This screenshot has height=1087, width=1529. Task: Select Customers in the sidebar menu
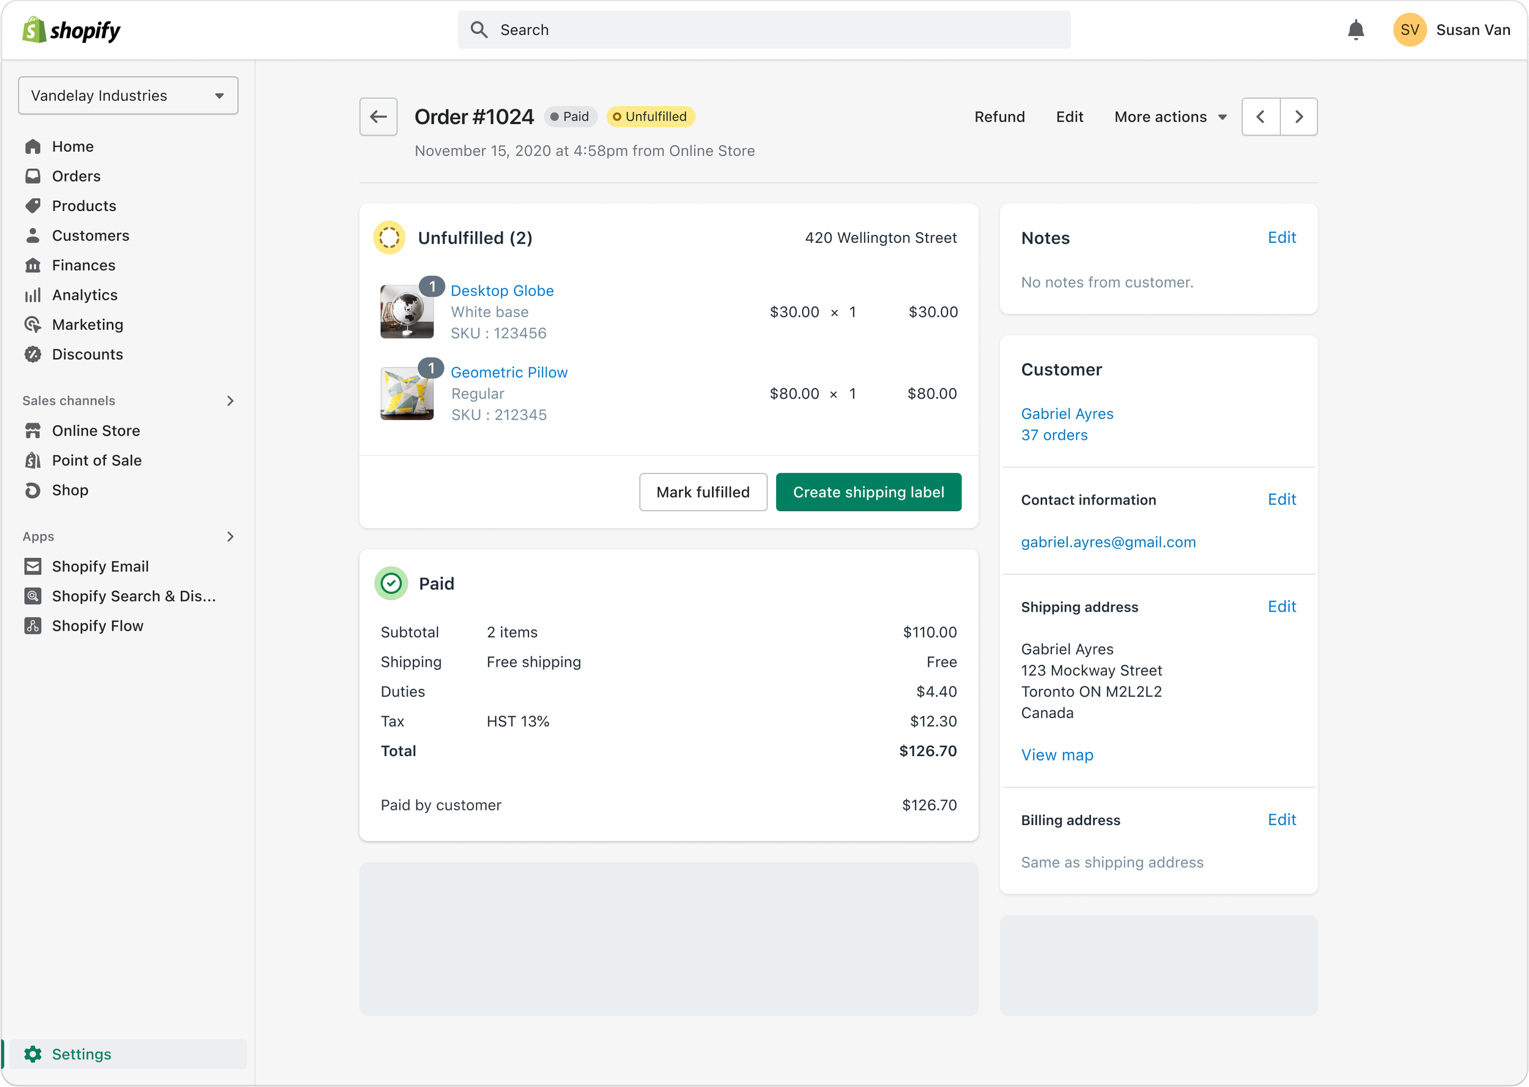pyautogui.click(x=91, y=236)
